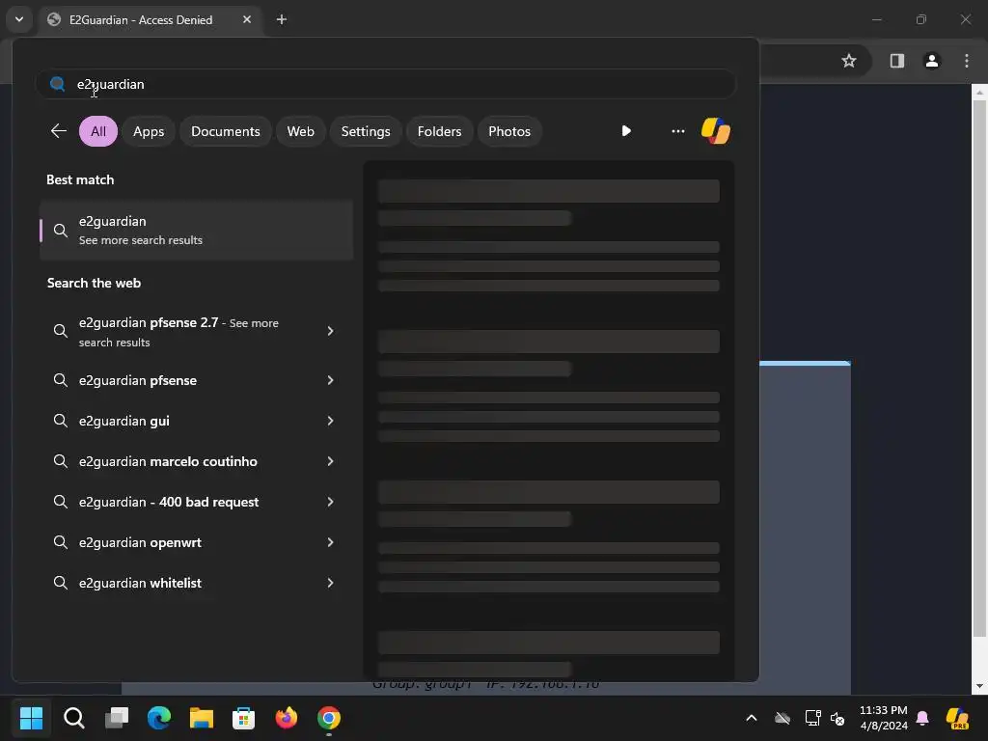Expand the e2guardian whitelist suggestion arrow
The image size is (988, 741).
tap(330, 583)
